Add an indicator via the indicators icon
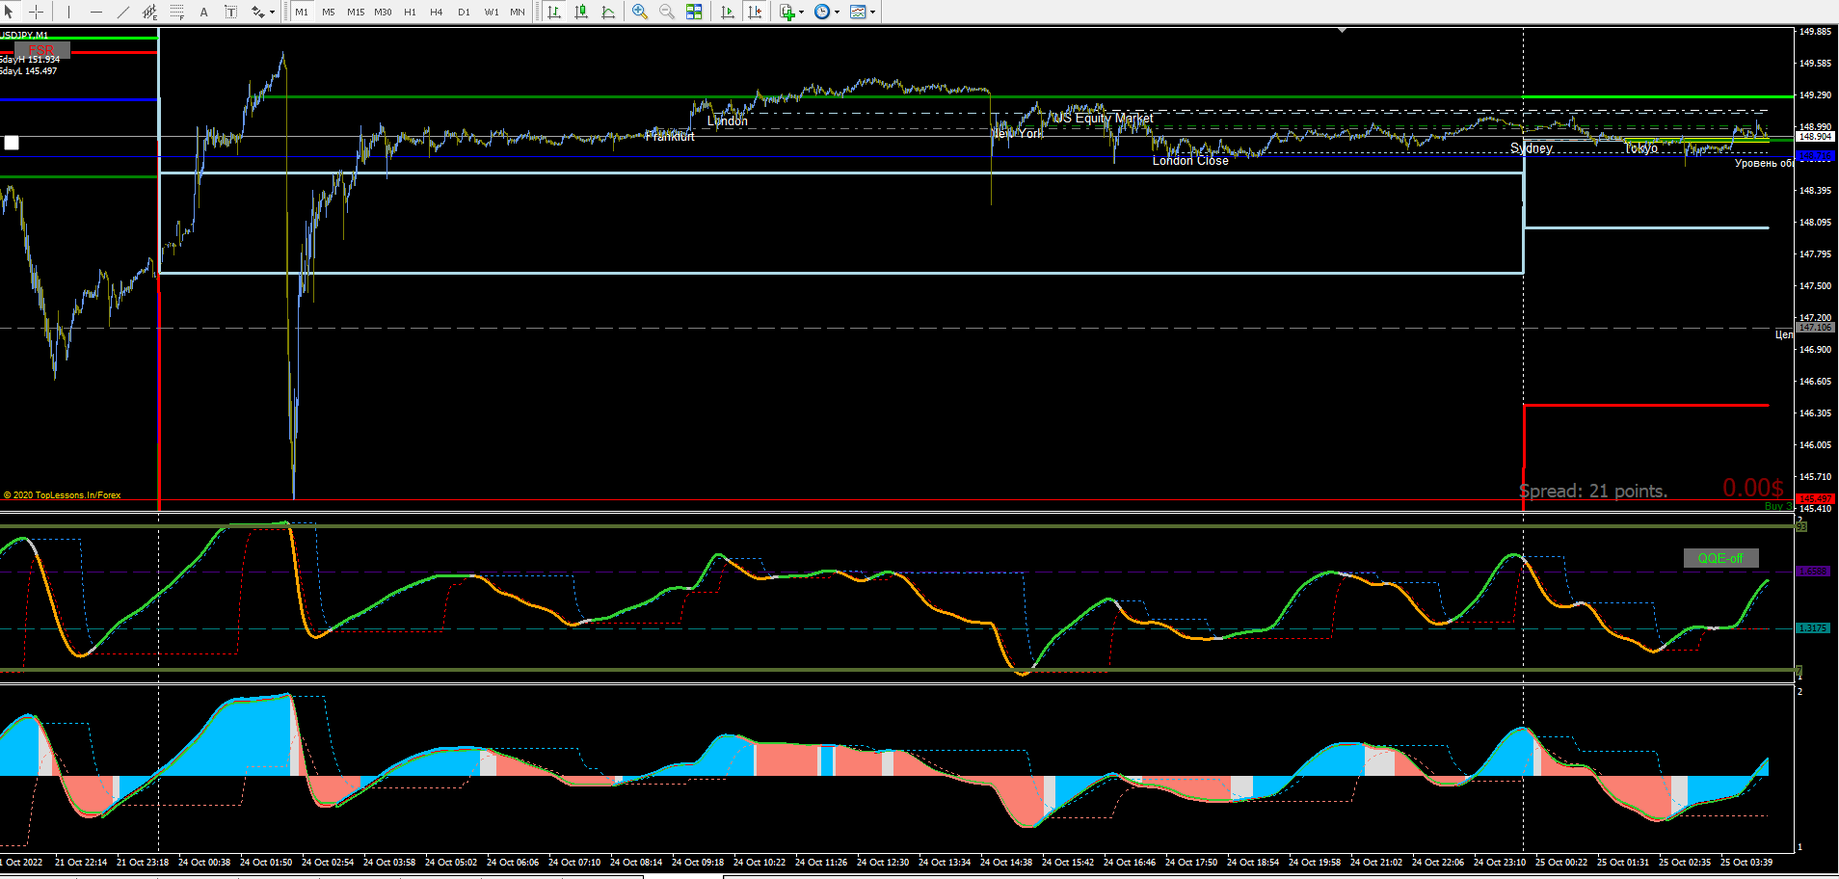This screenshot has height=879, width=1839. [x=787, y=12]
